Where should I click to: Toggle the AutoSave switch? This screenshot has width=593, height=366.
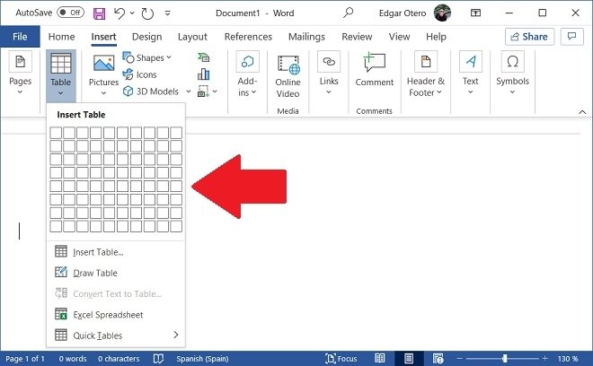pos(70,13)
